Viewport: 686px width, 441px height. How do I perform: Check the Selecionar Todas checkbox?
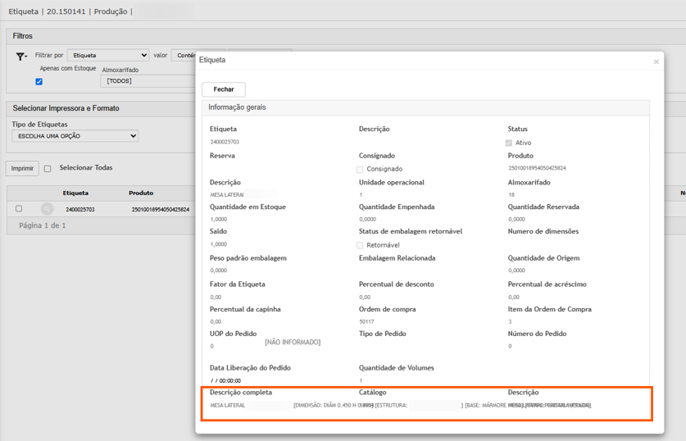point(48,168)
